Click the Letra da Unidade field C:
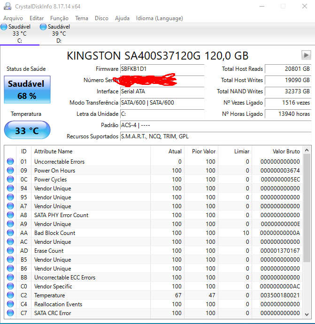This screenshot has width=315, height=324. (x=162, y=114)
